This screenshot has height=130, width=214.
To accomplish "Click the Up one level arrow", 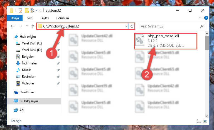I will point(33,26).
